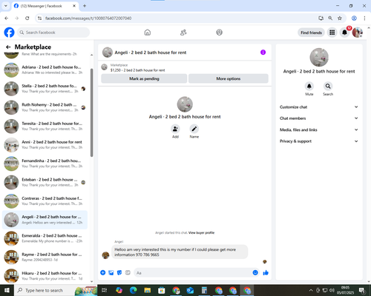Image resolution: width=371 pixels, height=296 pixels.
Task: Open Adriana's house rental conversation
Action: pos(45,70)
